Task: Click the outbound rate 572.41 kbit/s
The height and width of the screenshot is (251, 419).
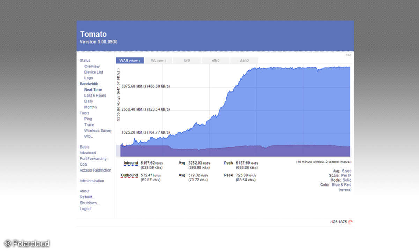Action: coord(150,175)
